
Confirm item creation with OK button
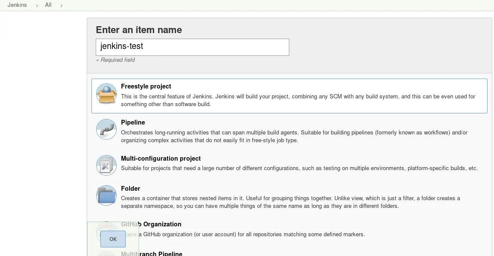click(x=113, y=239)
